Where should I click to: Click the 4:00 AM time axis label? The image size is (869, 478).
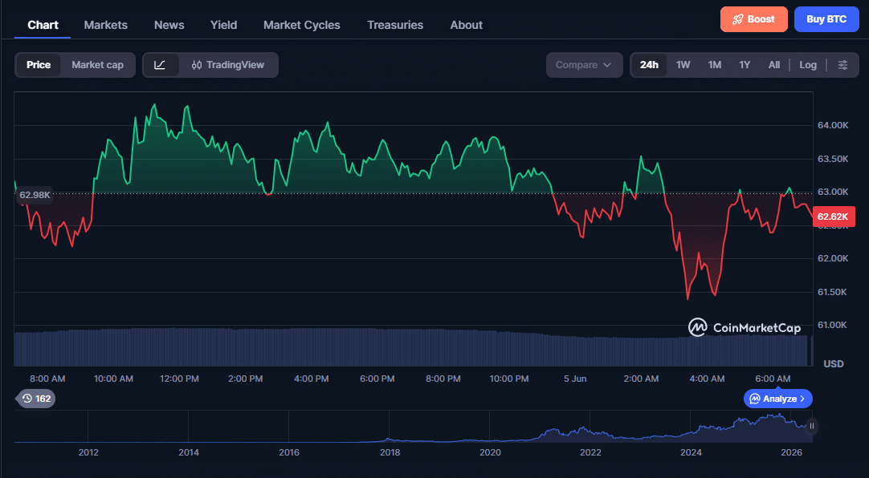(708, 379)
